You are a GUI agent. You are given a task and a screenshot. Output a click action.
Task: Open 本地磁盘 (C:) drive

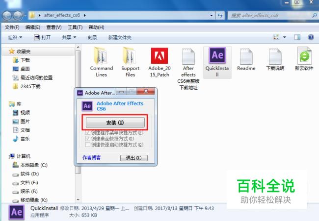[30, 165]
